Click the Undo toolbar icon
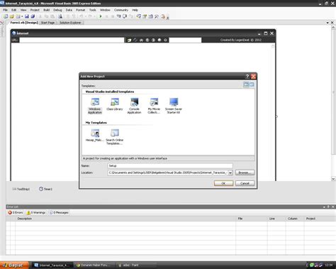 (x=82, y=16)
